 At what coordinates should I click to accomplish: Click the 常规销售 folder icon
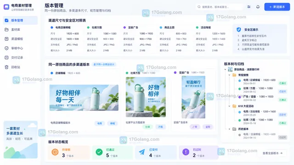point(234,75)
